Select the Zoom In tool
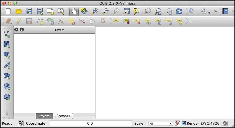235x128 pixels. click(95, 11)
